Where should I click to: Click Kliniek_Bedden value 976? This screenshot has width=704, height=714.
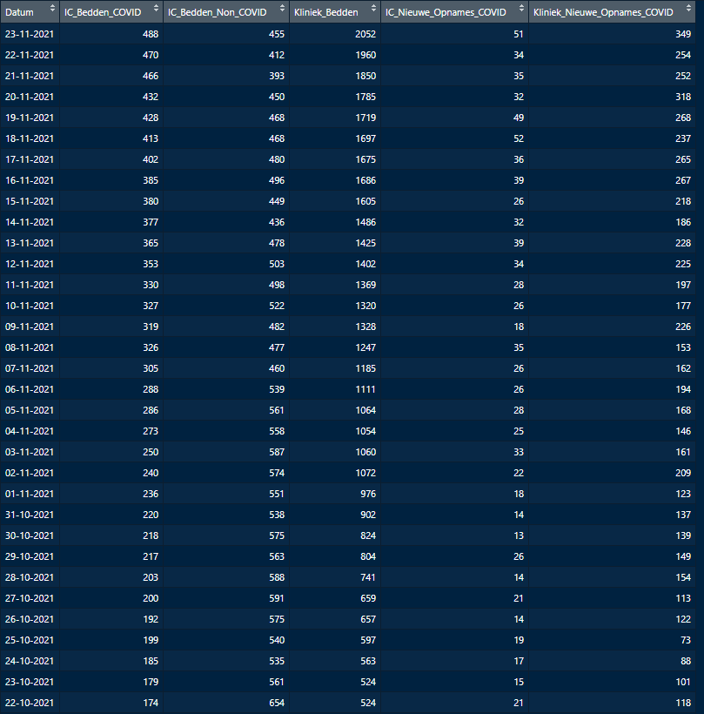click(x=368, y=494)
